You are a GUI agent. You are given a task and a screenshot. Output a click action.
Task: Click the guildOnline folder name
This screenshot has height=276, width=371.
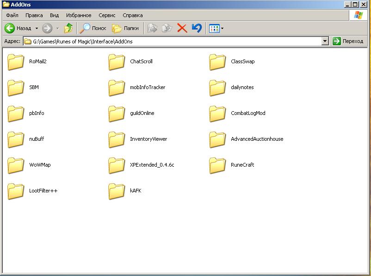(142, 113)
